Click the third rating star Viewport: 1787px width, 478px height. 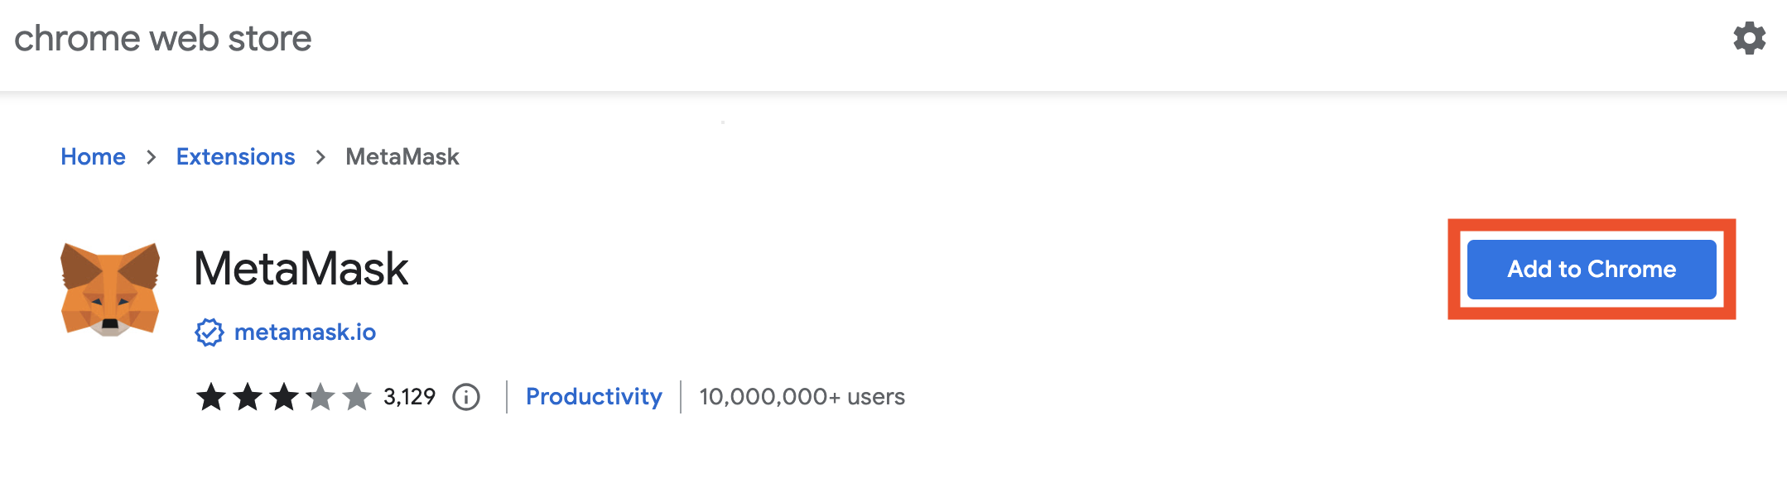[284, 397]
